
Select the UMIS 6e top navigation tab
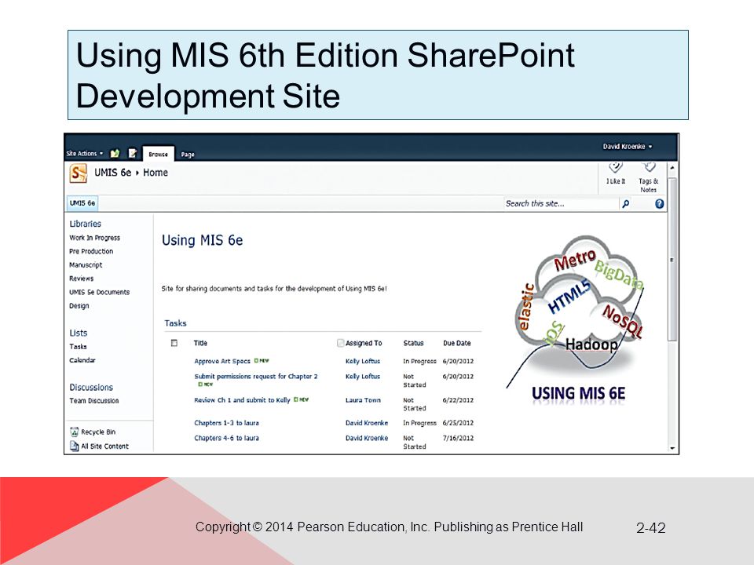[x=82, y=203]
